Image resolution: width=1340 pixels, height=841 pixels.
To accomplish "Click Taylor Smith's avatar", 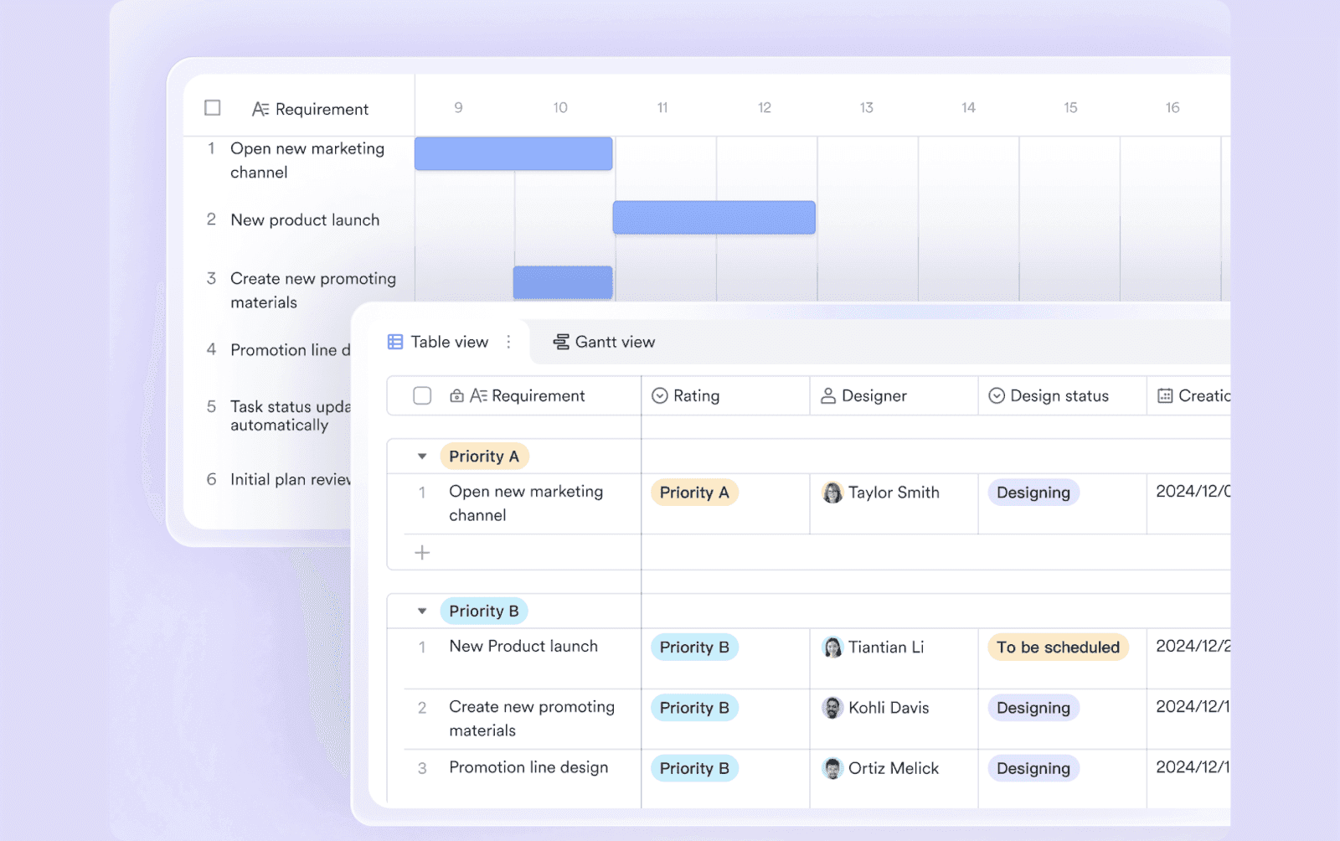I will 832,493.
